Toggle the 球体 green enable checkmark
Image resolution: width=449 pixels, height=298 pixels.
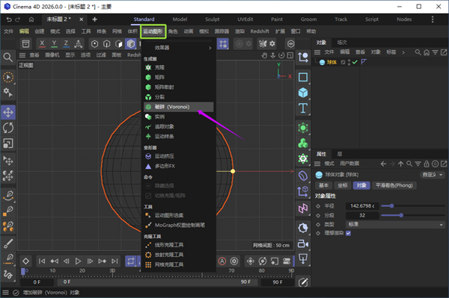coord(355,62)
